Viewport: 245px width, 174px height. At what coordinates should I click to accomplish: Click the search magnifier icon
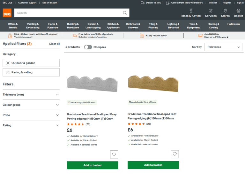click(x=125, y=13)
